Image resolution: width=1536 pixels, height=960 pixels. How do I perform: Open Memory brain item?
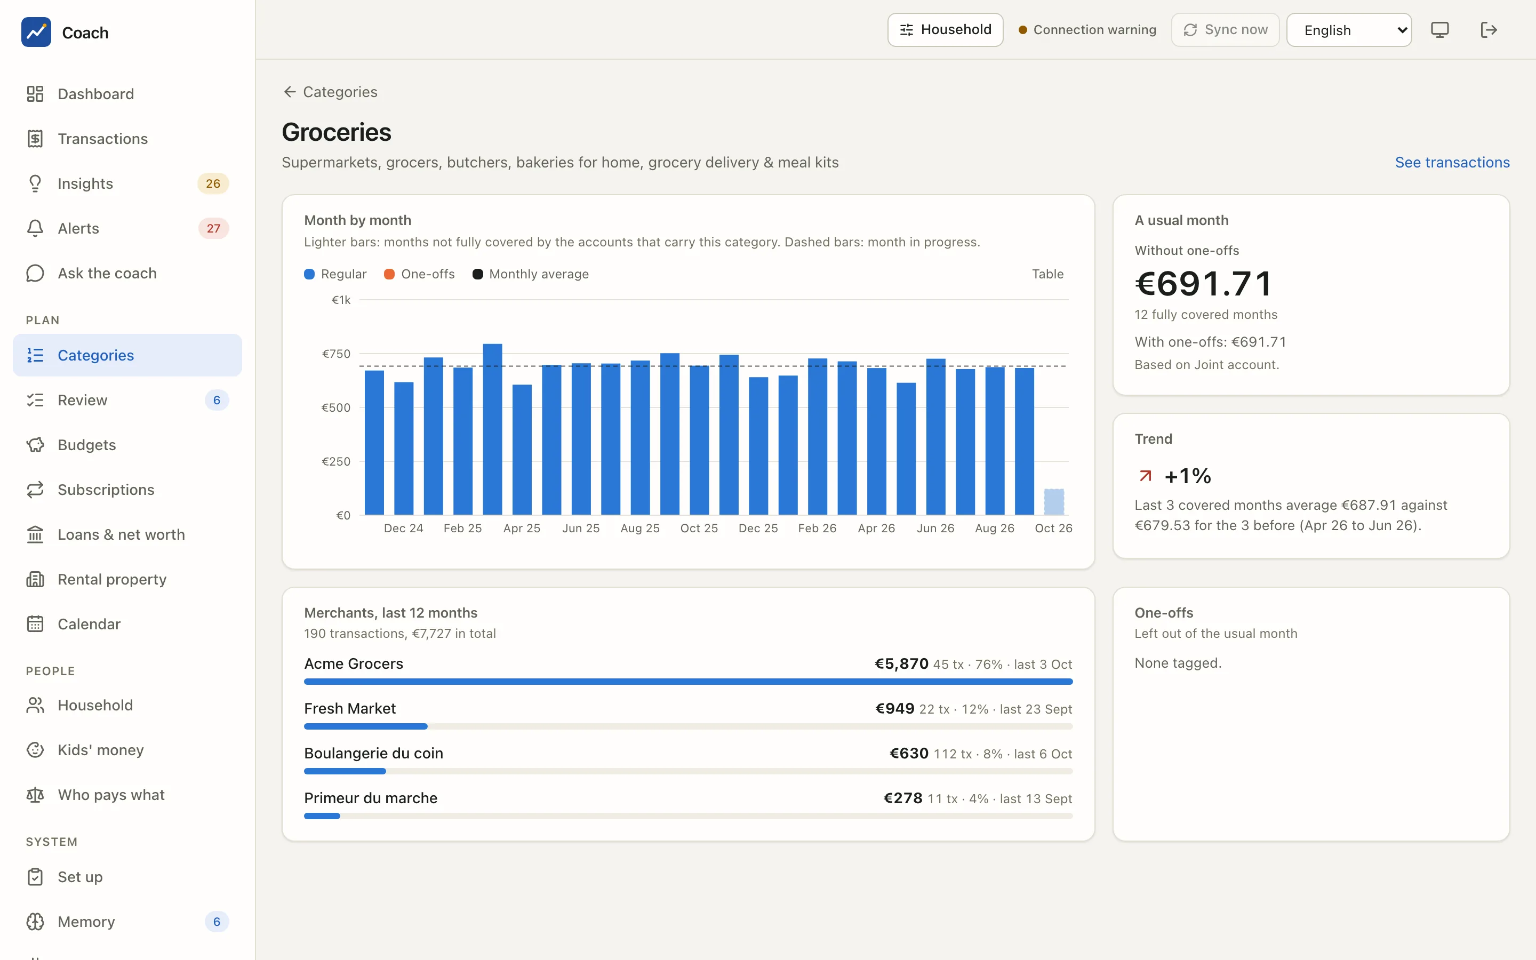127,921
